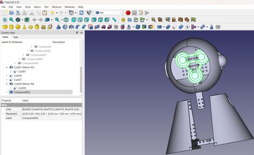The image size is (254, 155).
Task: Open the View menu
Action: (x=19, y=7)
